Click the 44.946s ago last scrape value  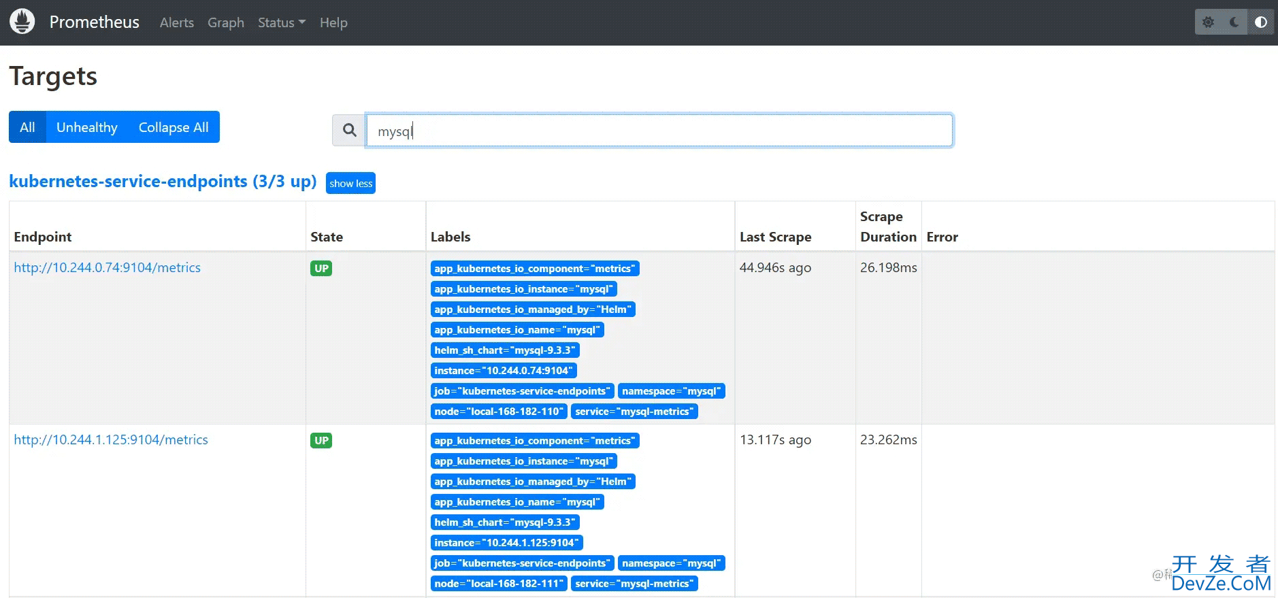pos(775,267)
